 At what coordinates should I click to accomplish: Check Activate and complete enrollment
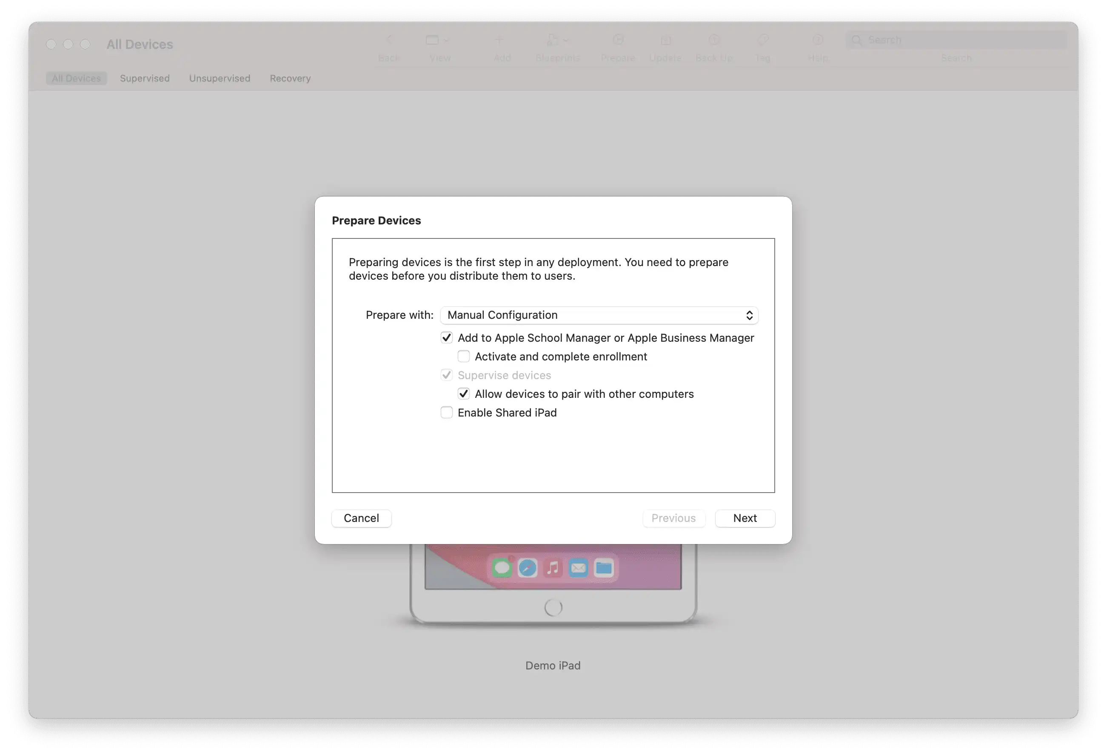click(463, 356)
